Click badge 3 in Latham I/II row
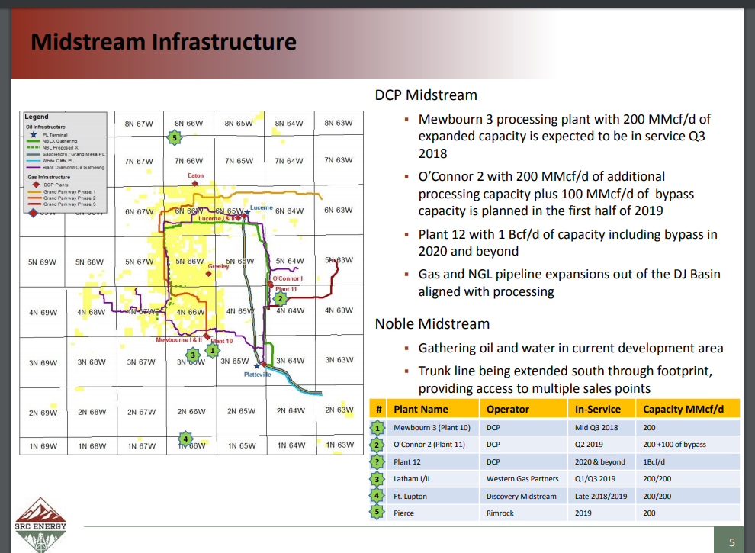The height and width of the screenshot is (553, 755). click(x=377, y=479)
